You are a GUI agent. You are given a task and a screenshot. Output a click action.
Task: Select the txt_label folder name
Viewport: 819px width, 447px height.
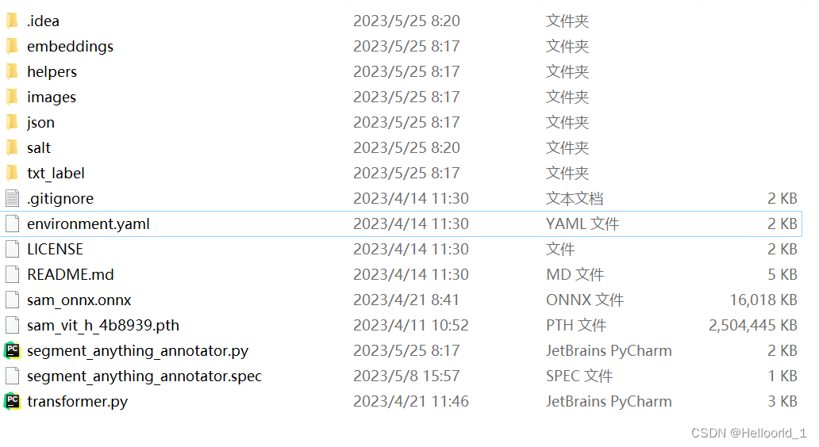(x=56, y=173)
